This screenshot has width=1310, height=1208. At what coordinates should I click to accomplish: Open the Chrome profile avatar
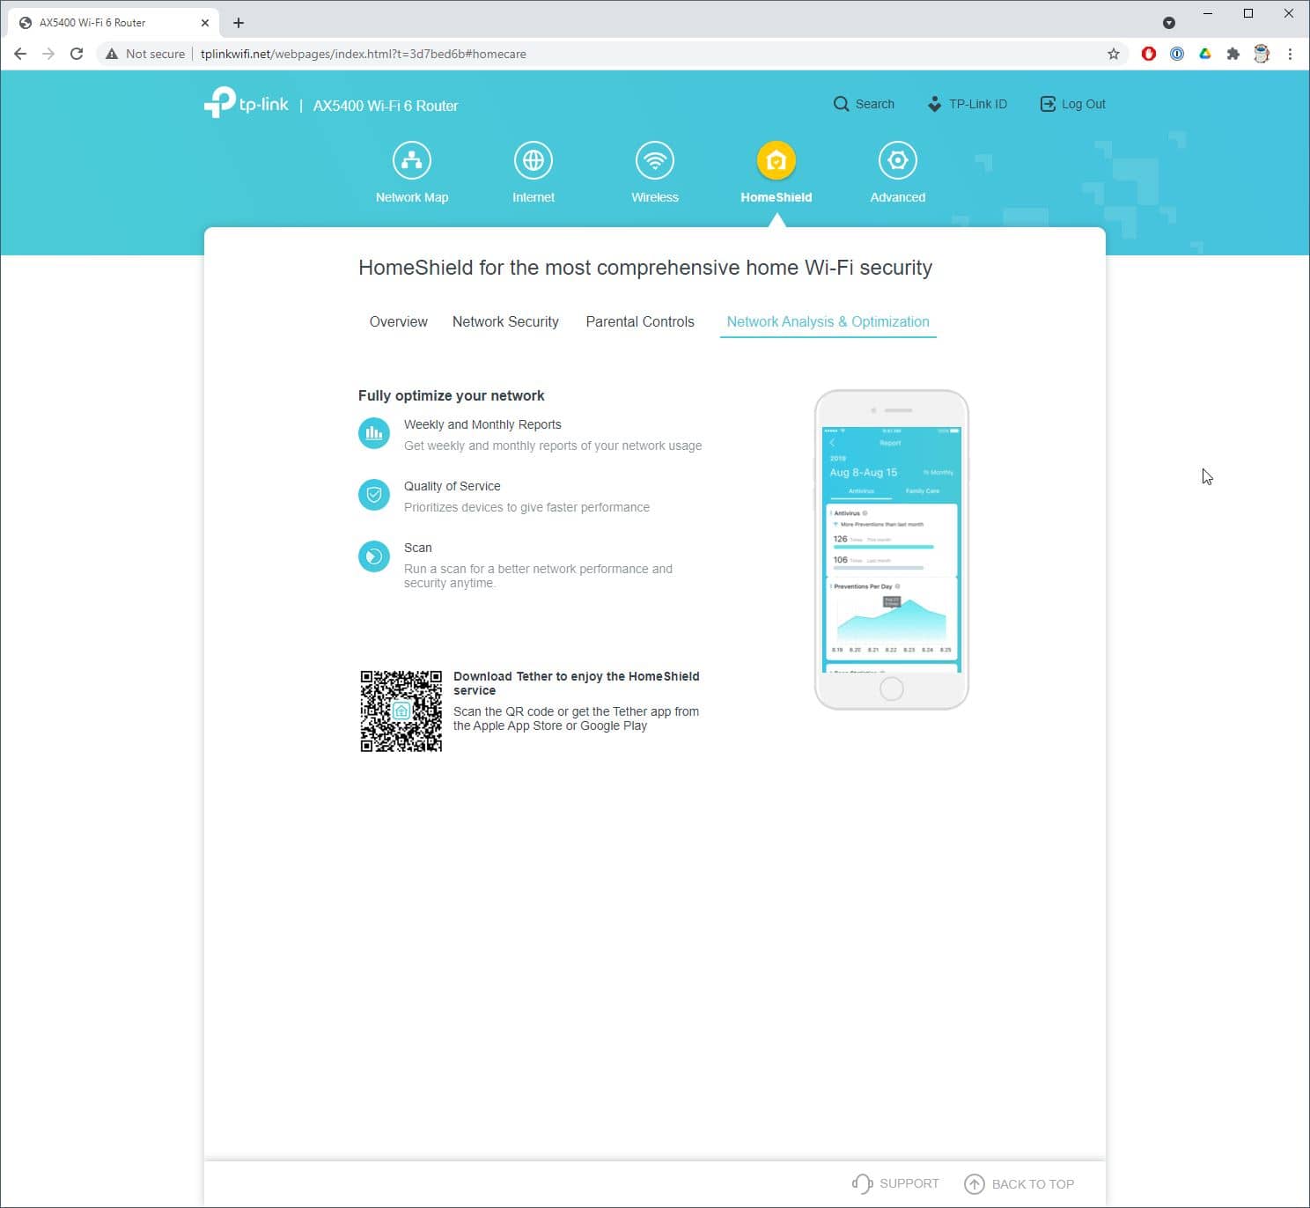[x=1262, y=54]
